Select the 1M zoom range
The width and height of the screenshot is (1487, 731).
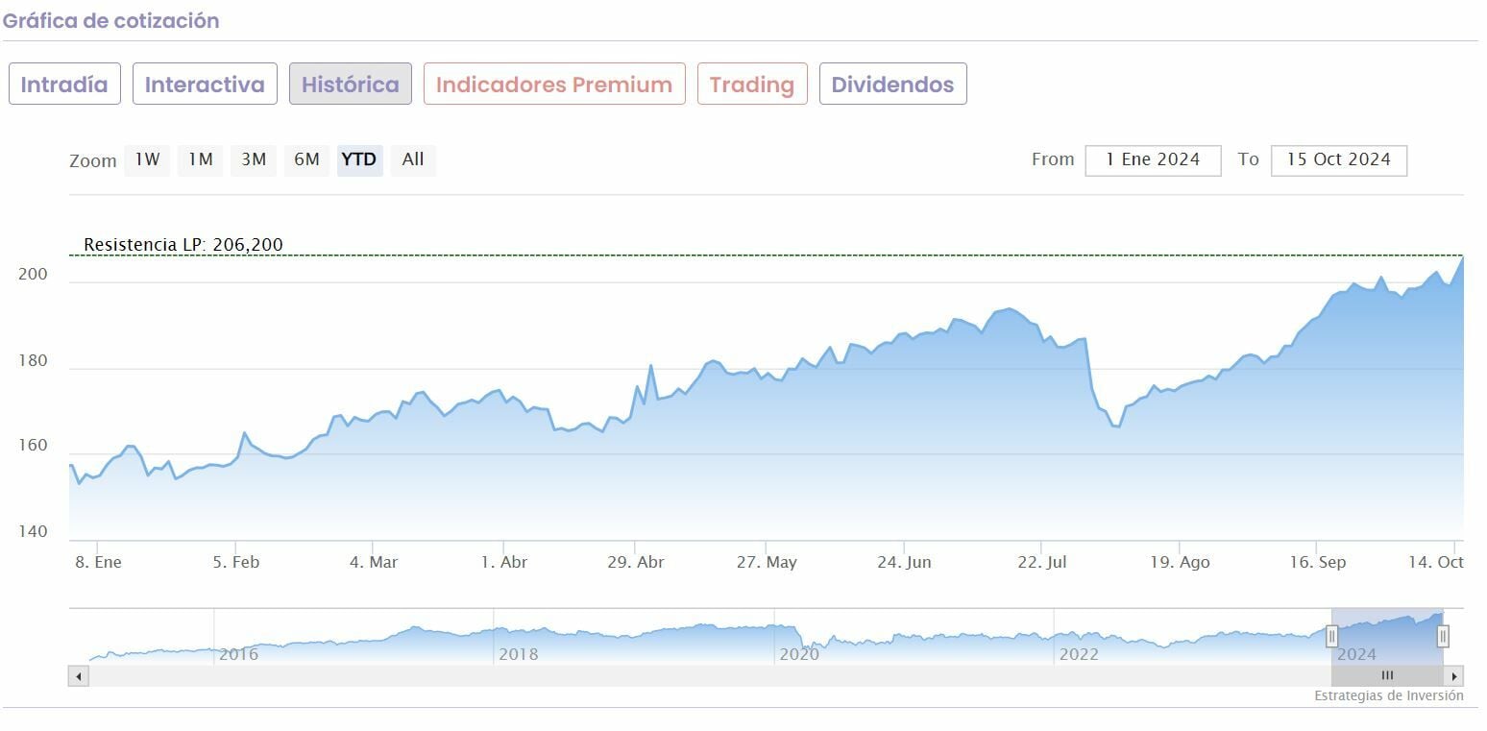point(200,160)
